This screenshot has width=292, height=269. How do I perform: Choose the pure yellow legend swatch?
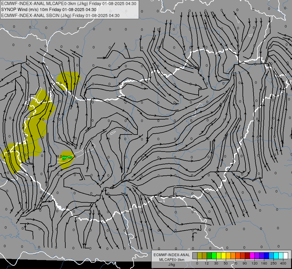(x=224, y=256)
